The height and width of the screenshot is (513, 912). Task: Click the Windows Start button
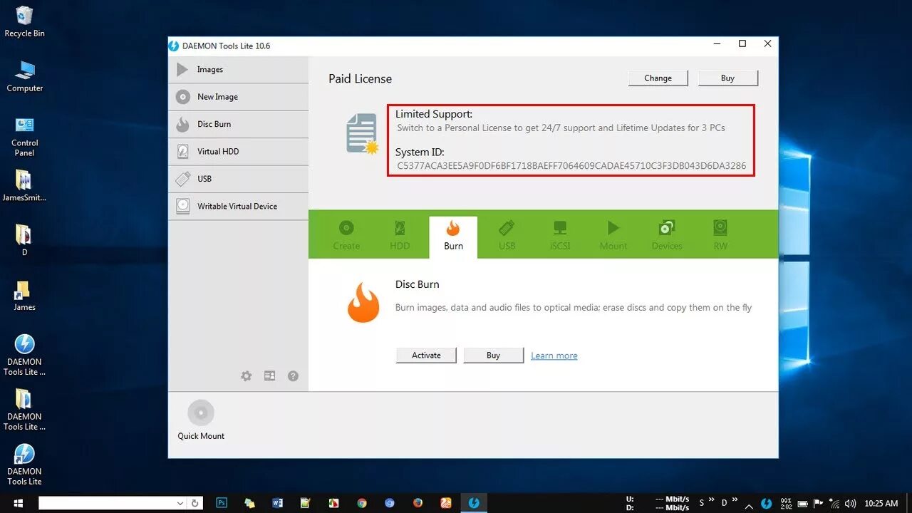click(18, 503)
